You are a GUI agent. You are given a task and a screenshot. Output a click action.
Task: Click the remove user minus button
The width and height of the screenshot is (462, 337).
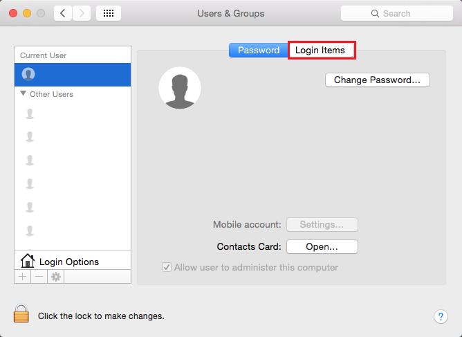(39, 277)
